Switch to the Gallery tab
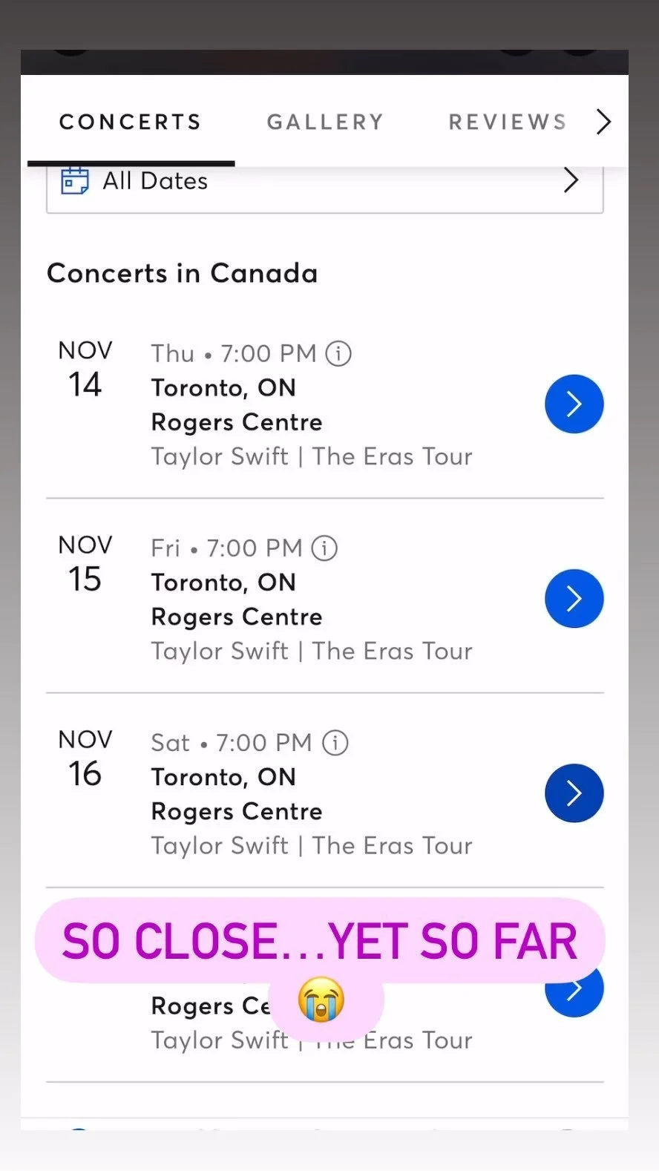 (325, 122)
